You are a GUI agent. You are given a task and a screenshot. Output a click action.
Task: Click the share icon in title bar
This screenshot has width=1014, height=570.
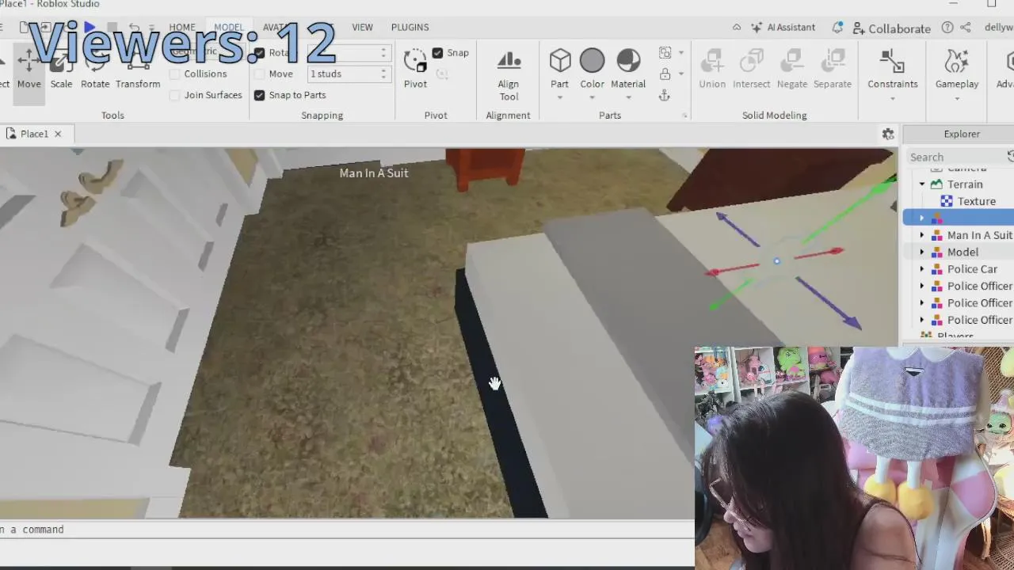coord(966,27)
